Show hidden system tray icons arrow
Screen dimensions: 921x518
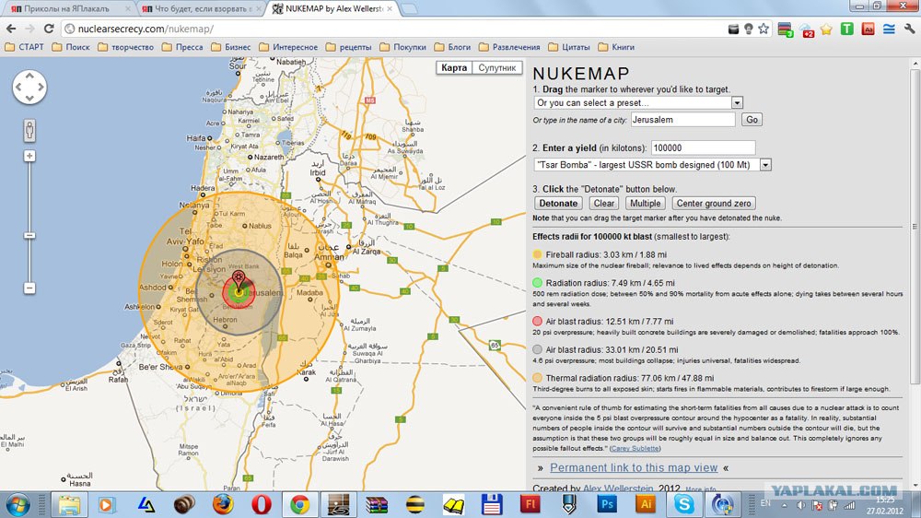[x=784, y=505]
